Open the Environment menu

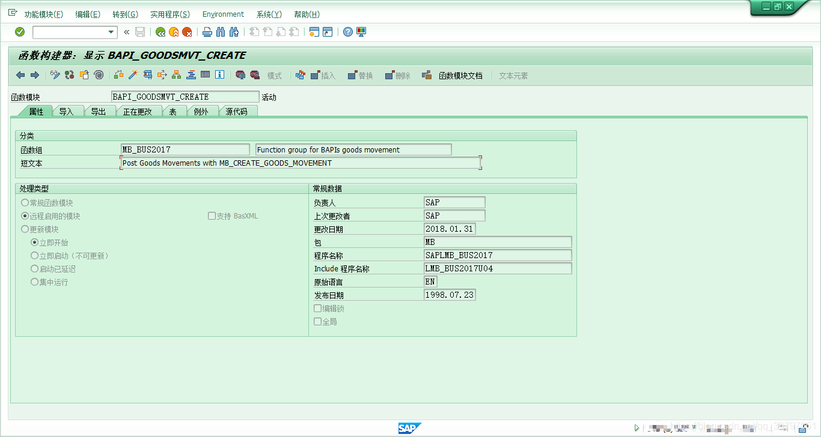(223, 14)
